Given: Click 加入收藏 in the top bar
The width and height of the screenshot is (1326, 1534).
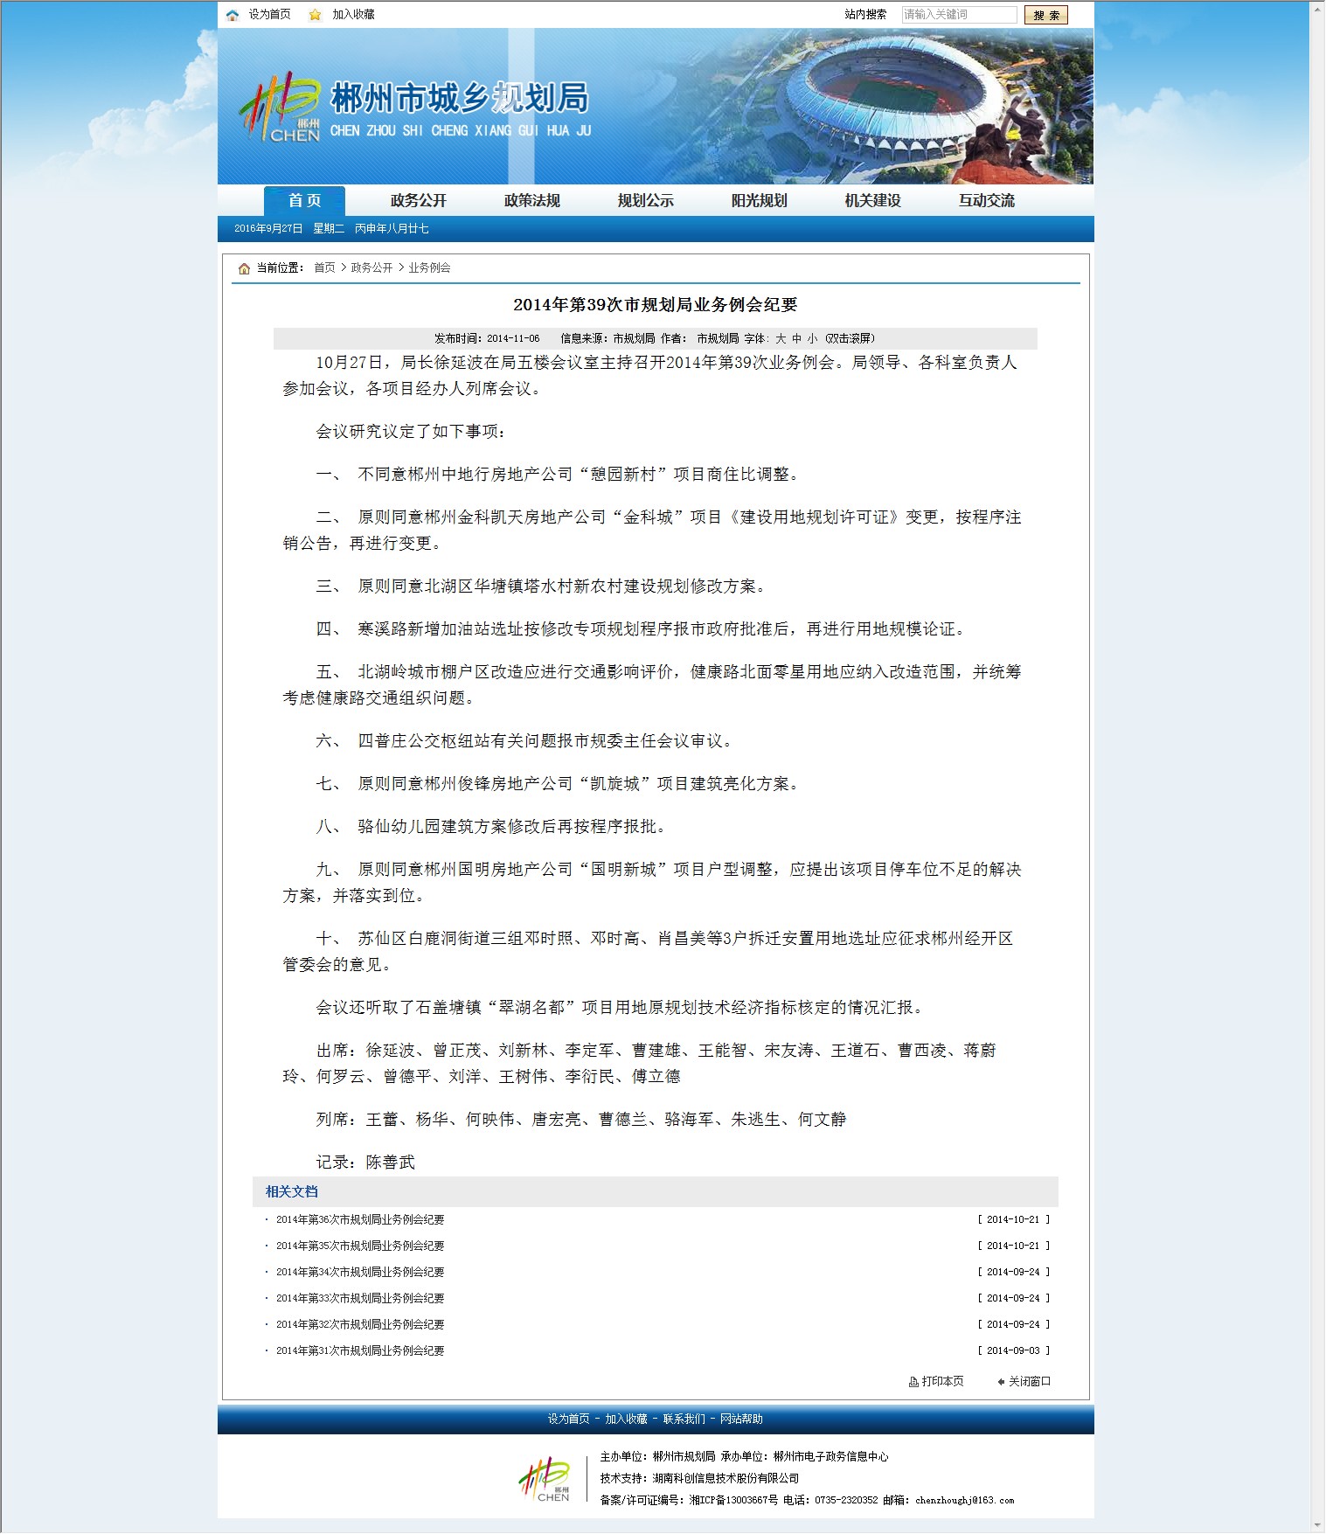Looking at the screenshot, I should tap(353, 15).
